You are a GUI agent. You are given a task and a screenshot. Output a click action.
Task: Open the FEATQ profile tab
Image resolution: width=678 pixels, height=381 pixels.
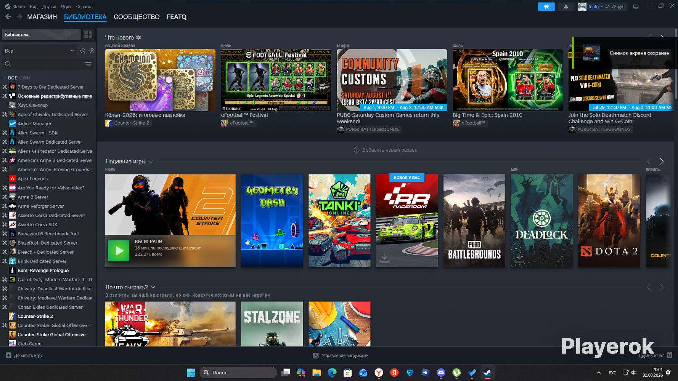pyautogui.click(x=177, y=17)
